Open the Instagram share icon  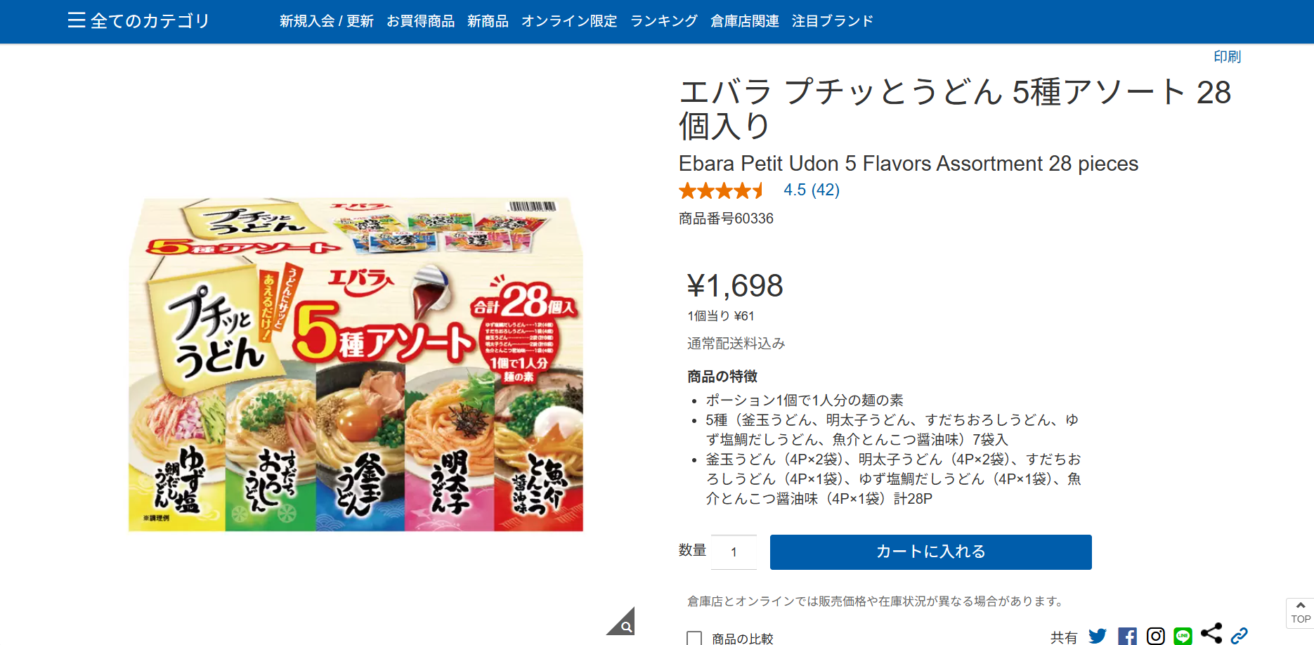[x=1156, y=637]
